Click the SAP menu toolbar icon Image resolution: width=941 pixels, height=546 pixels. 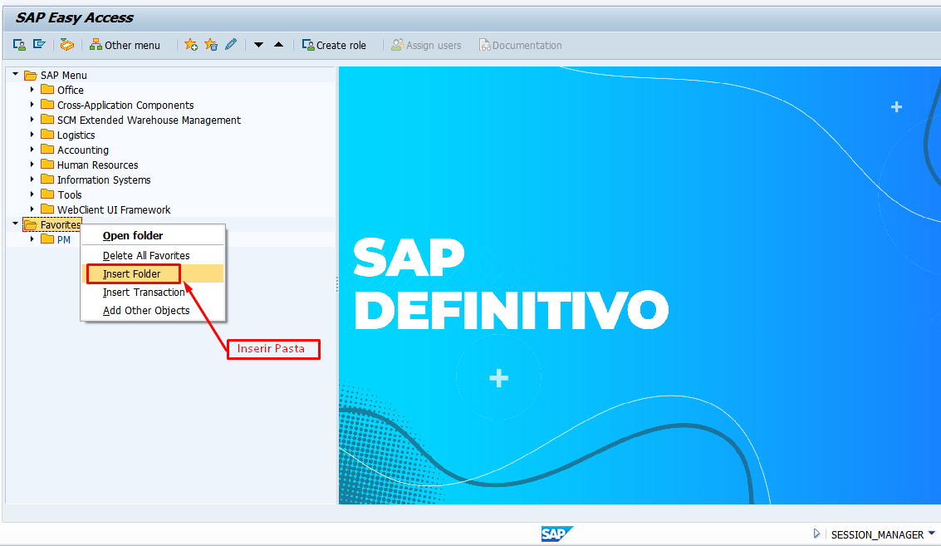point(39,44)
